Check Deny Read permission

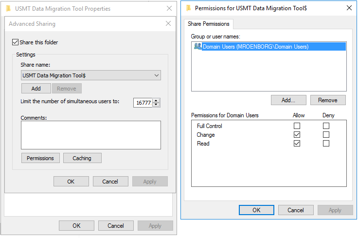(x=326, y=144)
